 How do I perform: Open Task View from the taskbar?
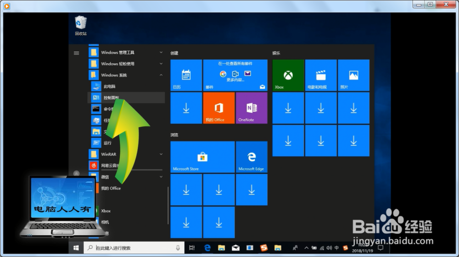coord(192,248)
